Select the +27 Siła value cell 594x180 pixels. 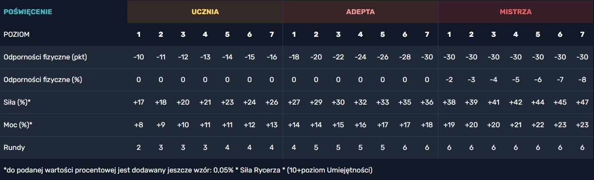click(294, 102)
